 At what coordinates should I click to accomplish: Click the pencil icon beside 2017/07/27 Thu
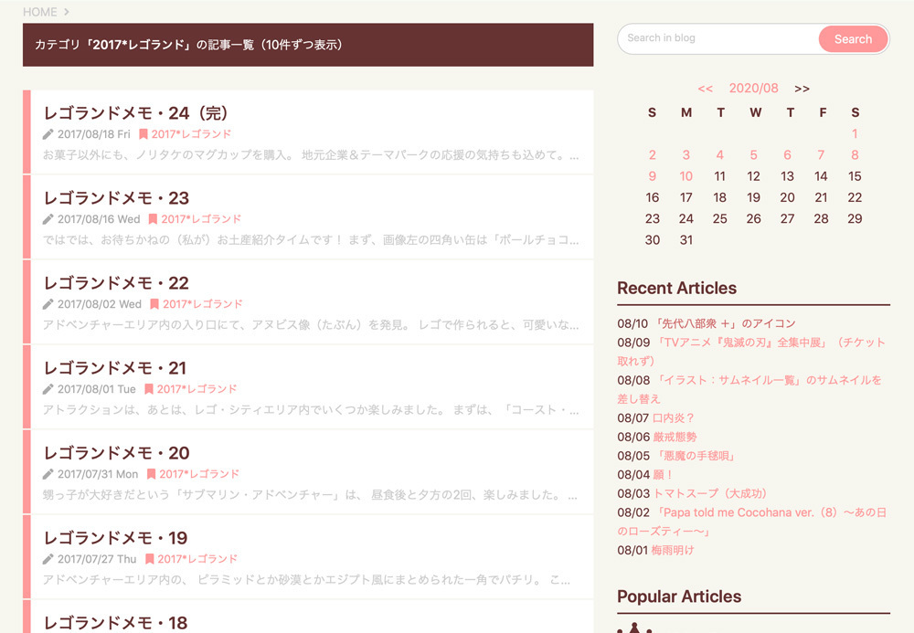[48, 560]
